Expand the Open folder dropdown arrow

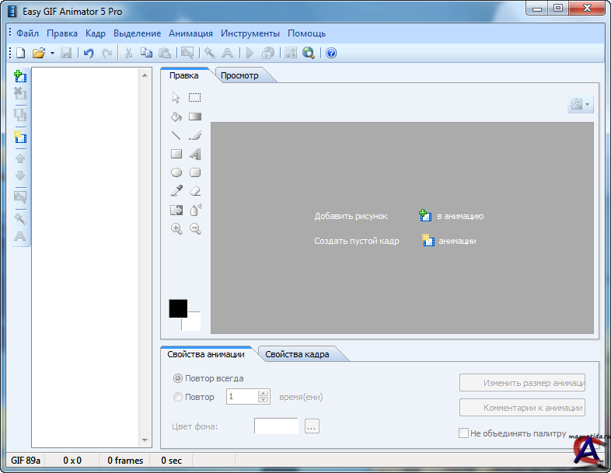[52, 53]
